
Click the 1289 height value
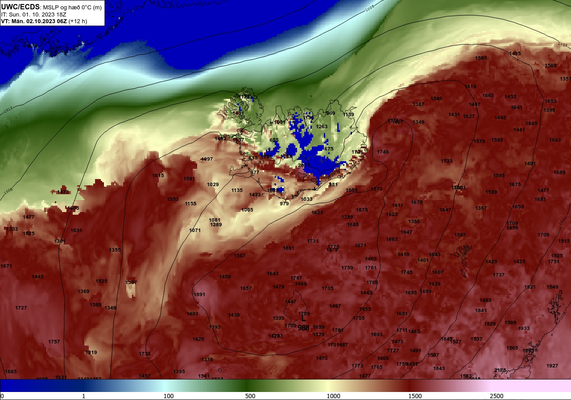216,224
